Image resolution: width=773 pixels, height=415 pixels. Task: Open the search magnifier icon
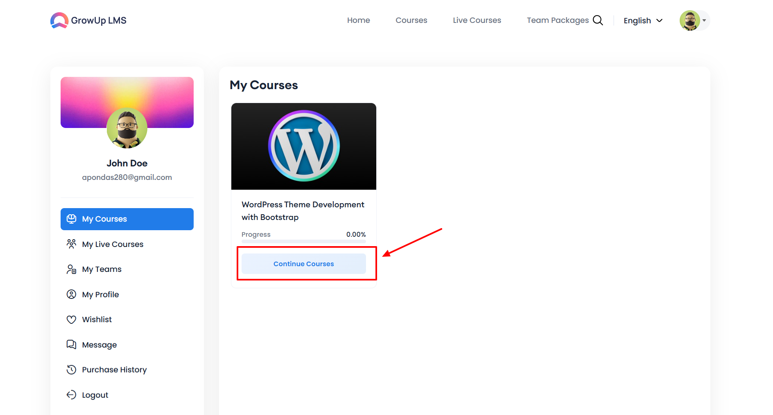598,20
